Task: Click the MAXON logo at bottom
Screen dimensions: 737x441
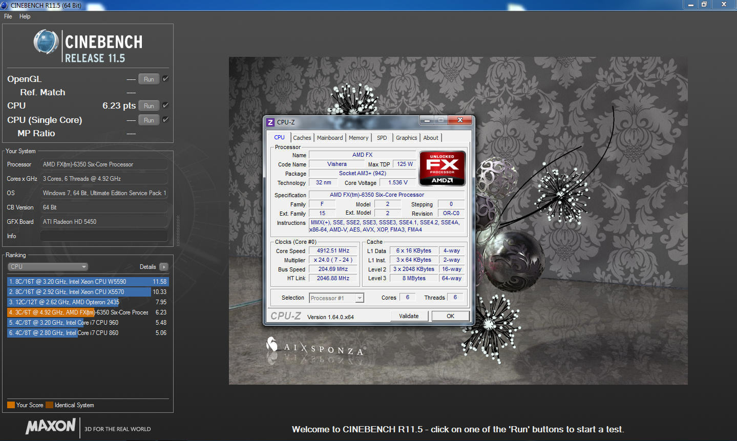Action: click(x=51, y=426)
